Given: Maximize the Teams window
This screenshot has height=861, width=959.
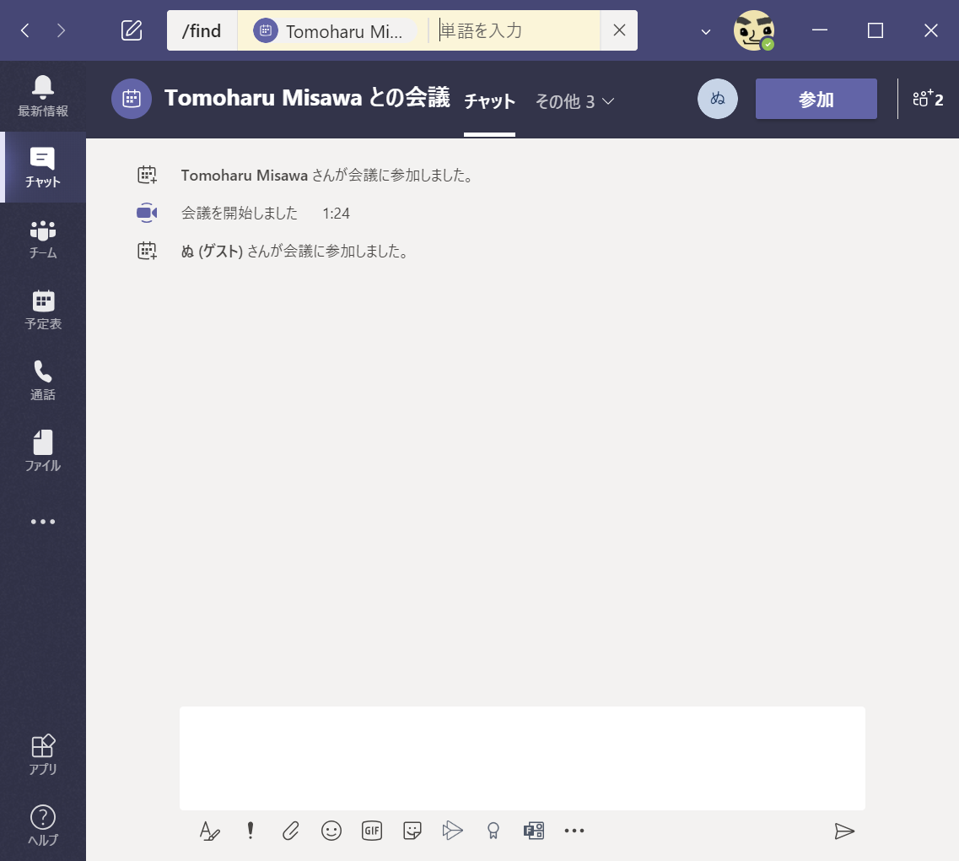Looking at the screenshot, I should (875, 30).
